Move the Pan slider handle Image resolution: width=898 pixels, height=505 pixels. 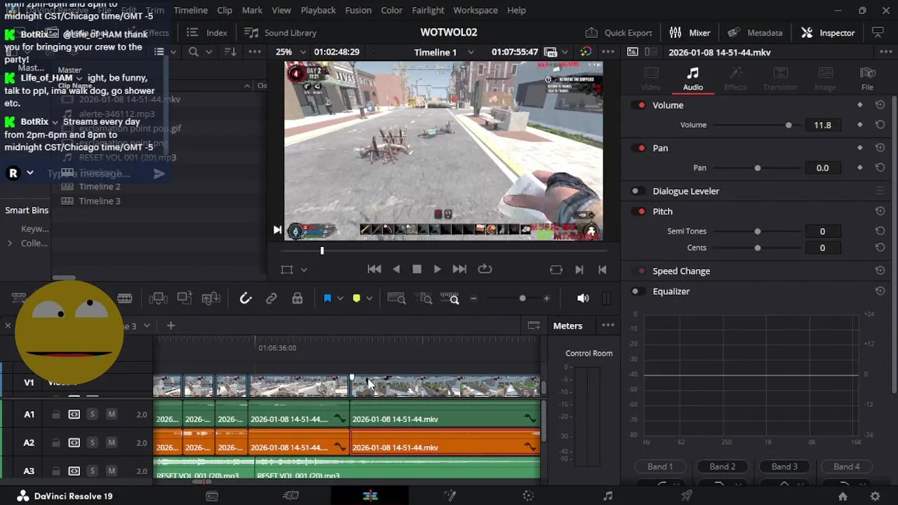[x=757, y=168]
